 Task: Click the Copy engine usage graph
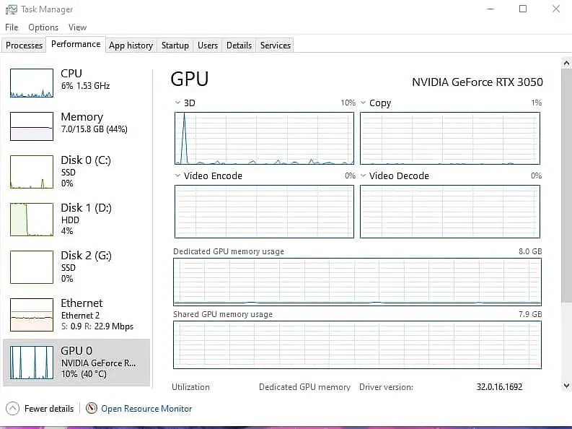[450, 139]
